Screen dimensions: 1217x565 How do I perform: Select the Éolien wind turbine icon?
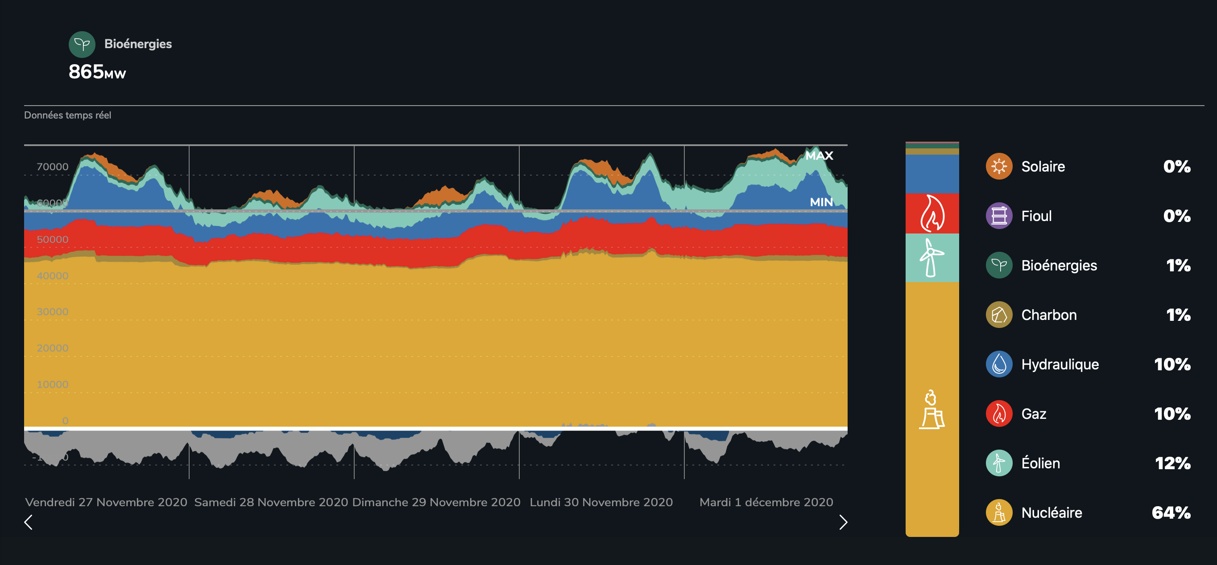tap(998, 463)
